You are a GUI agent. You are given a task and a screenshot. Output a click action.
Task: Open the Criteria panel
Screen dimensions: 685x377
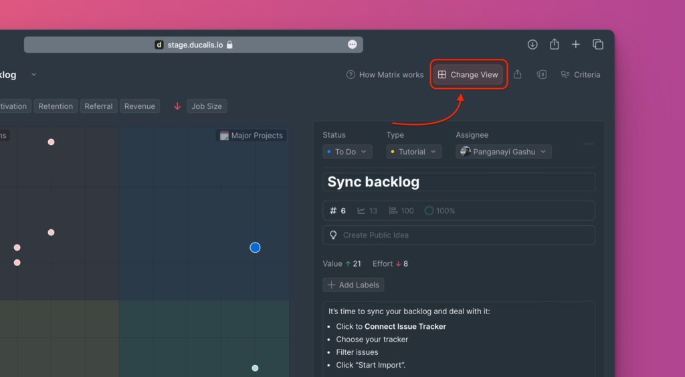(x=580, y=75)
